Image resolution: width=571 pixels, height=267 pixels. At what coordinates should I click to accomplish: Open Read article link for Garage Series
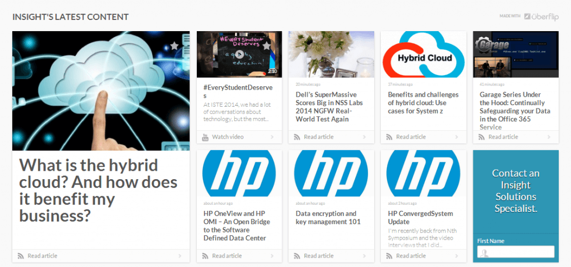504,137
